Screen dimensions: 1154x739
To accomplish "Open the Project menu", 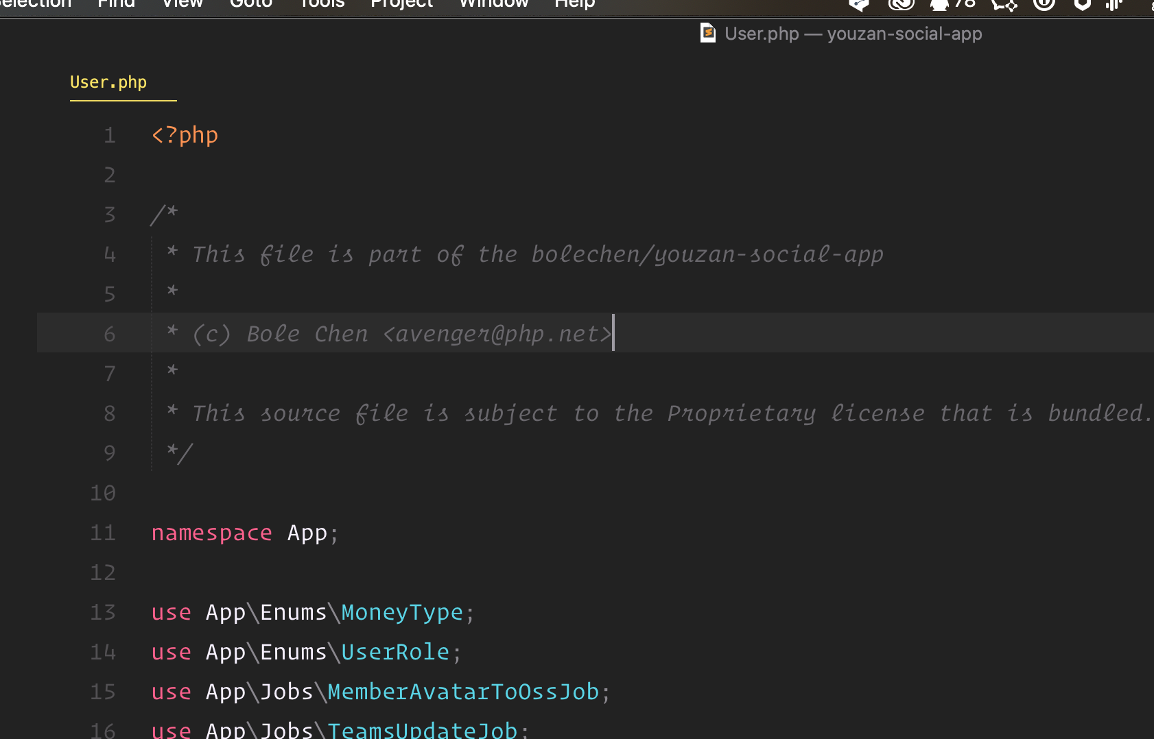I will pos(402,4).
